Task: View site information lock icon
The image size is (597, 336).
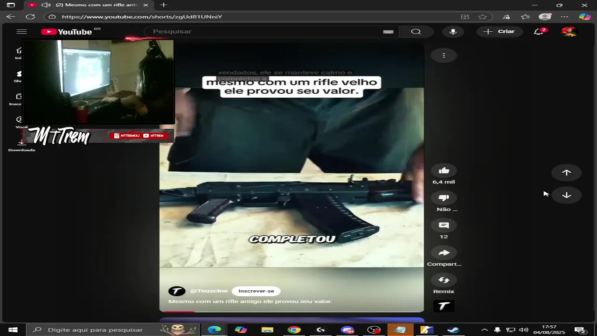Action: point(52,17)
